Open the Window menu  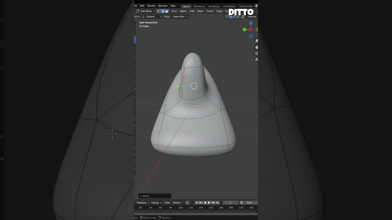(x=163, y=6)
